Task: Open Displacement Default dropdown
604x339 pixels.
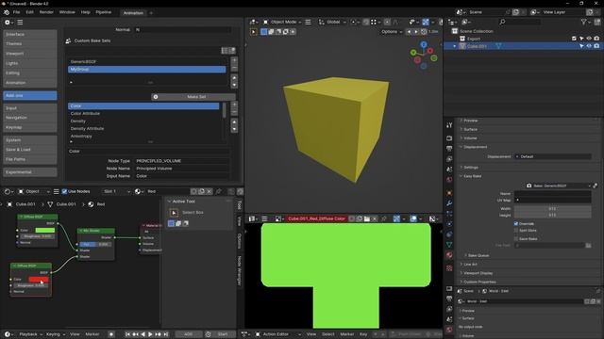Action: coord(553,157)
